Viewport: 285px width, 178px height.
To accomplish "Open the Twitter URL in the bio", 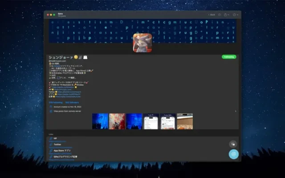I will (69, 92).
